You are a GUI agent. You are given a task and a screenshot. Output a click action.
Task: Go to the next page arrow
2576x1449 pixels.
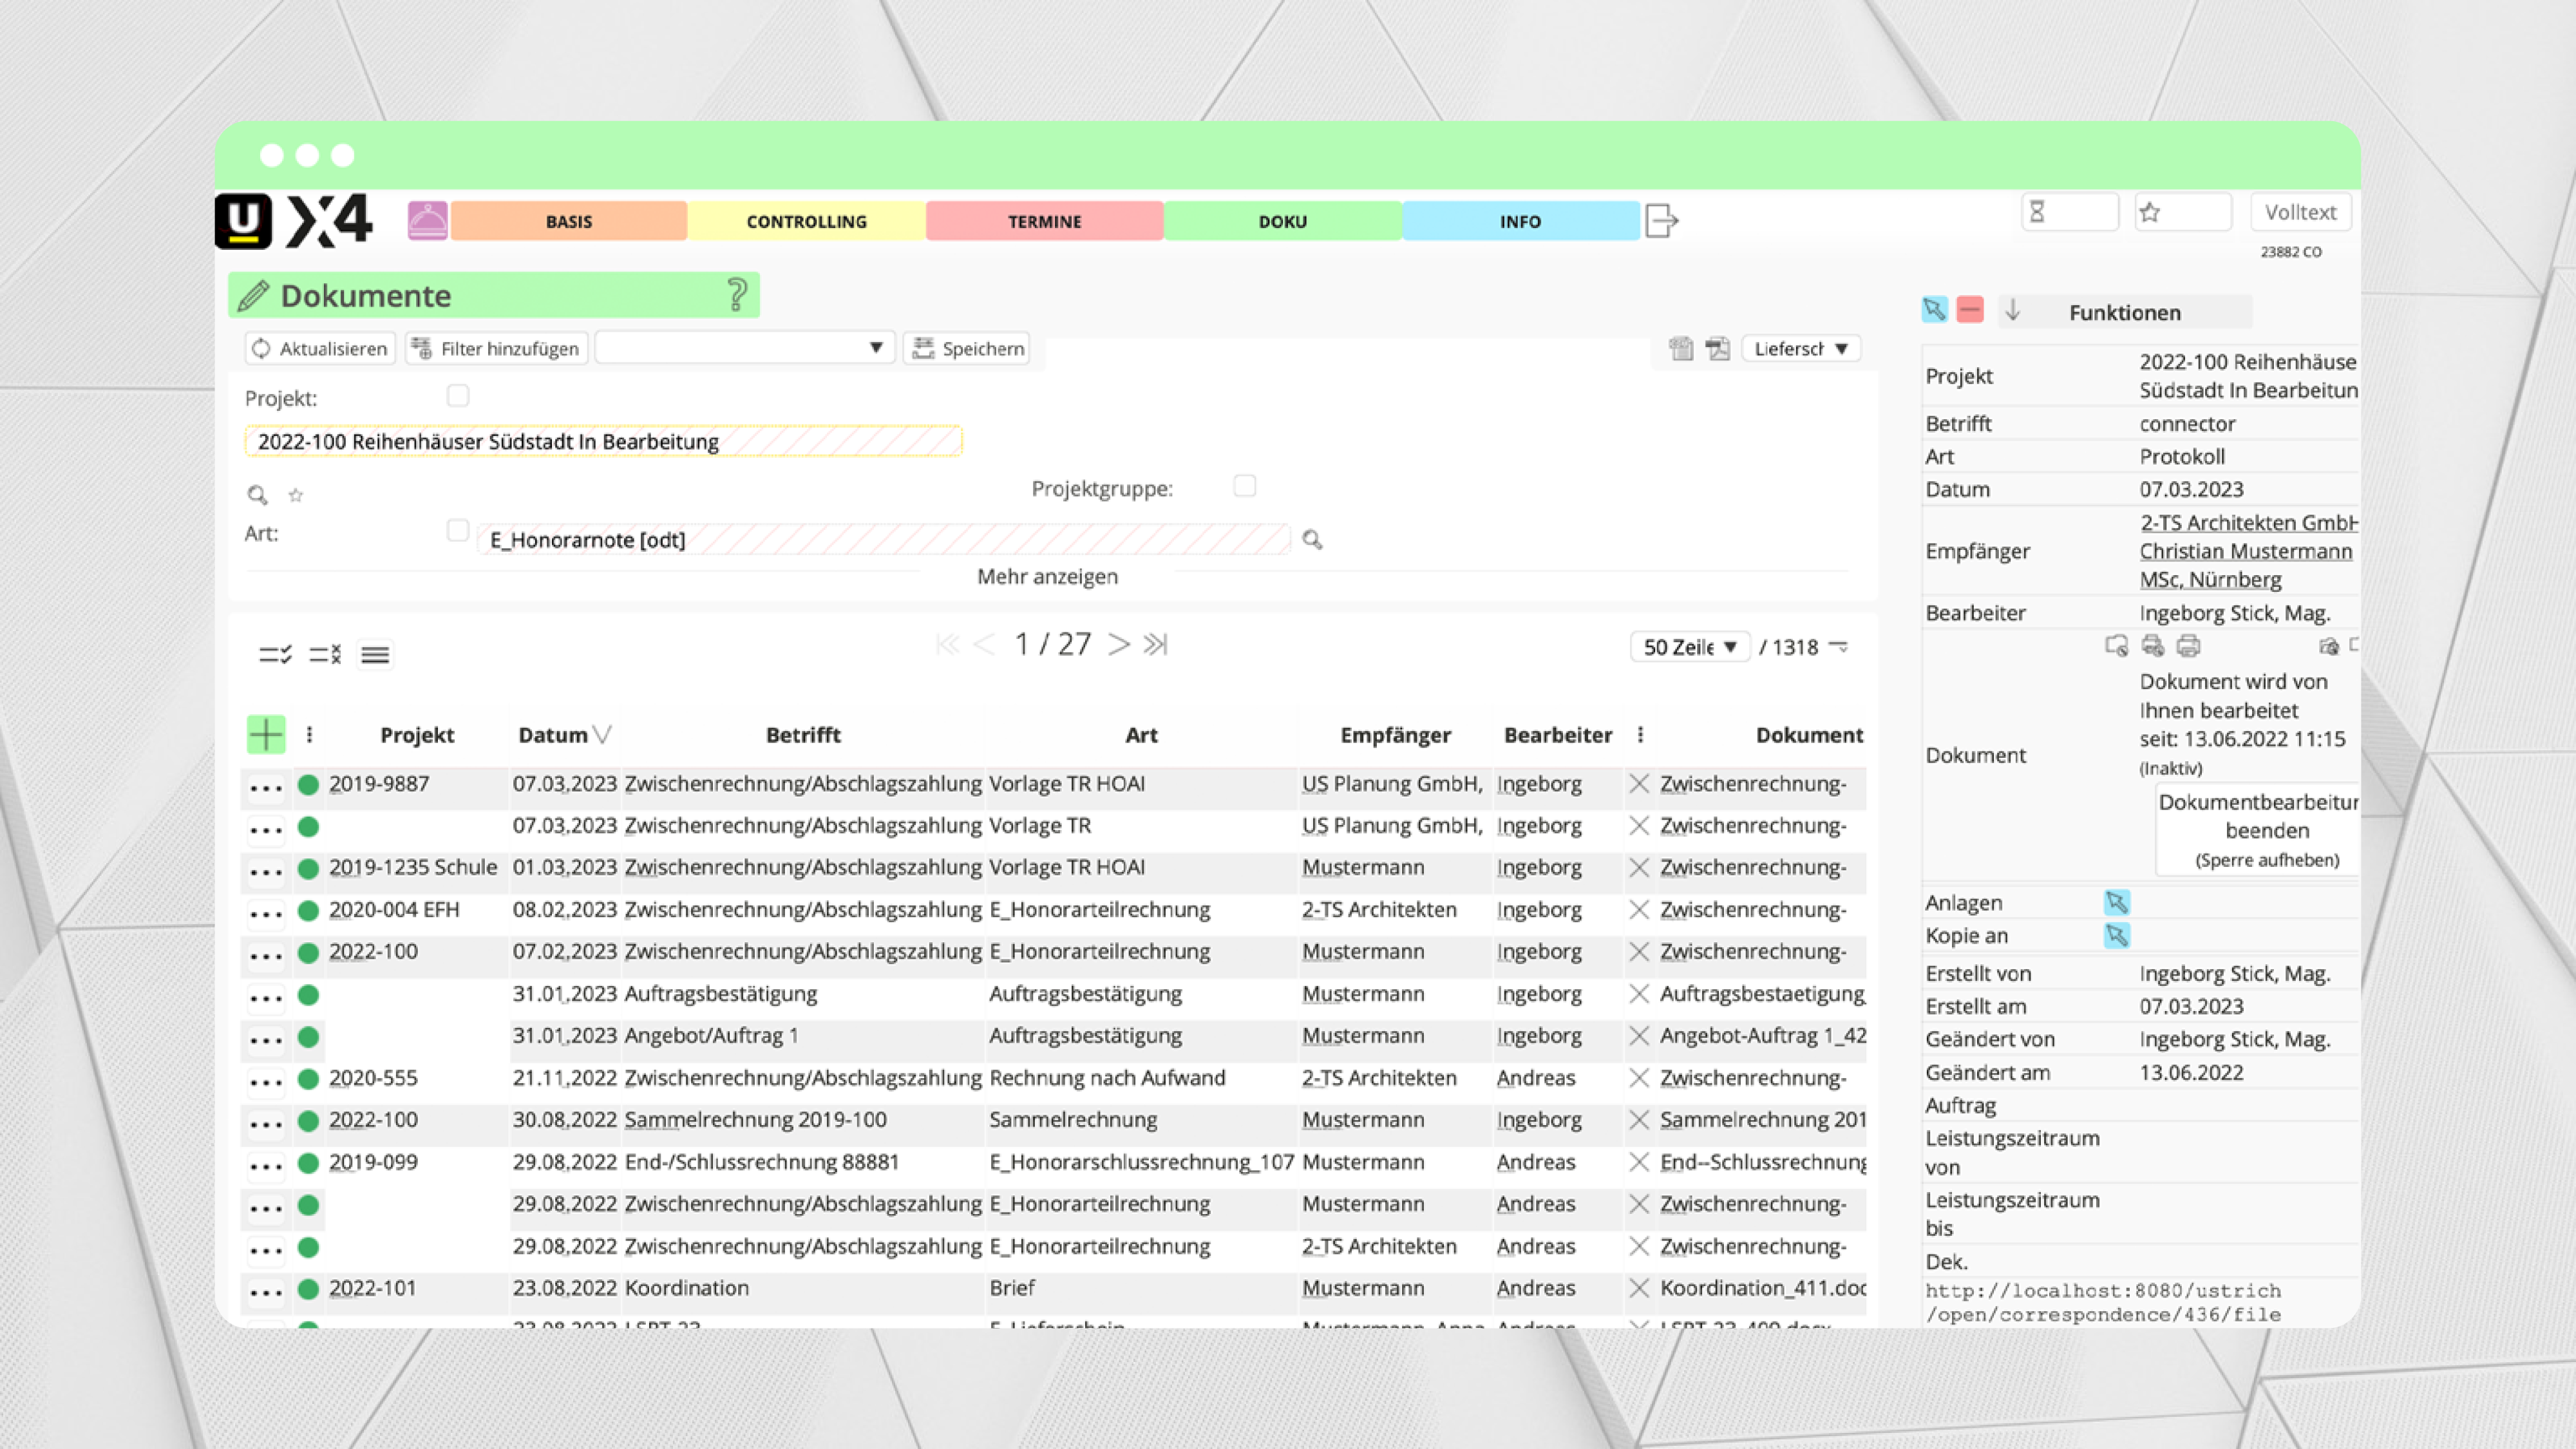tap(1119, 645)
